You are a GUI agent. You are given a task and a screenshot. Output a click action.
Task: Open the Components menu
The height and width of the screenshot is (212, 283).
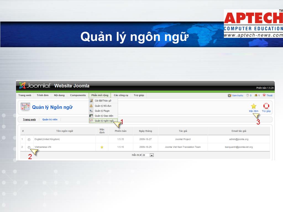pos(78,95)
